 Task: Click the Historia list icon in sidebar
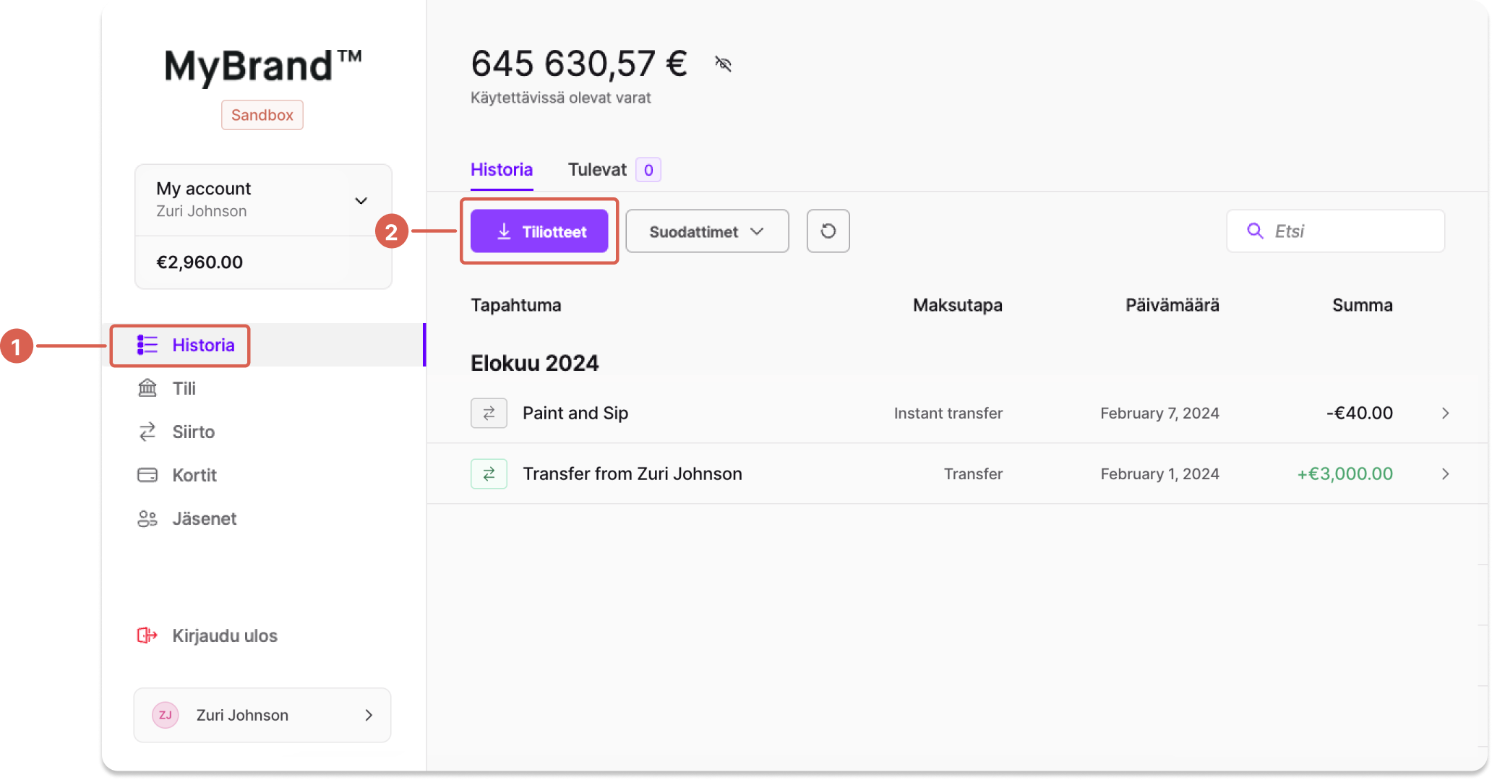tap(147, 345)
